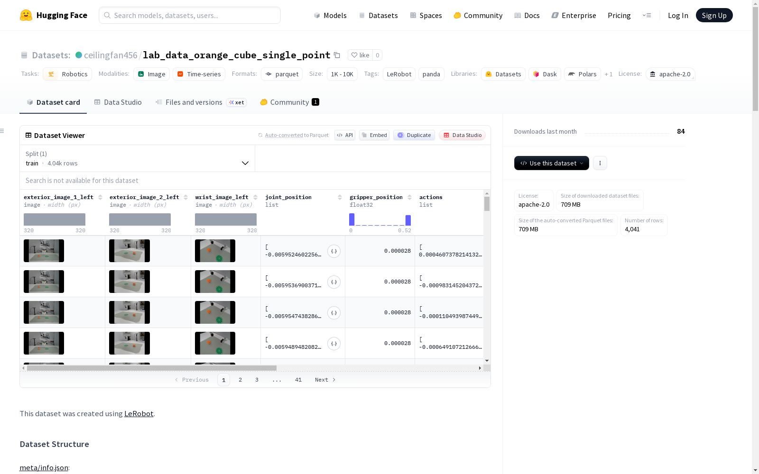The width and height of the screenshot is (759, 474).
Task: Click the exterior_image_1_left width histogram bar
Action: click(55, 219)
